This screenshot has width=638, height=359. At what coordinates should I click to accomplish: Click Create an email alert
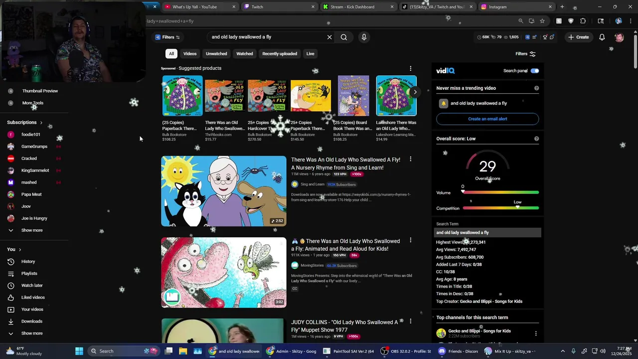487,119
